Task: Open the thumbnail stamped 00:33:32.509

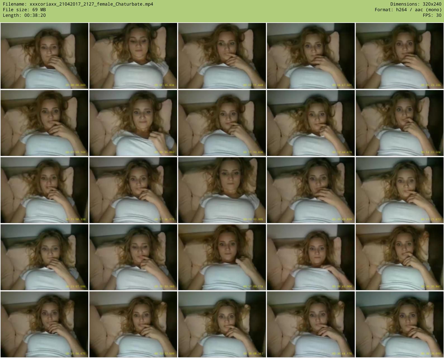Action: (x=133, y=324)
